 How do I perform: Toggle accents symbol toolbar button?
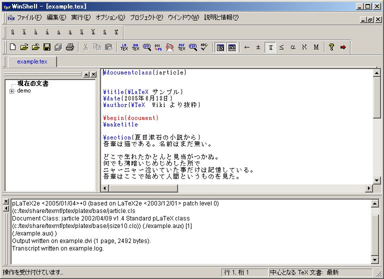pyautogui.click(x=270, y=47)
